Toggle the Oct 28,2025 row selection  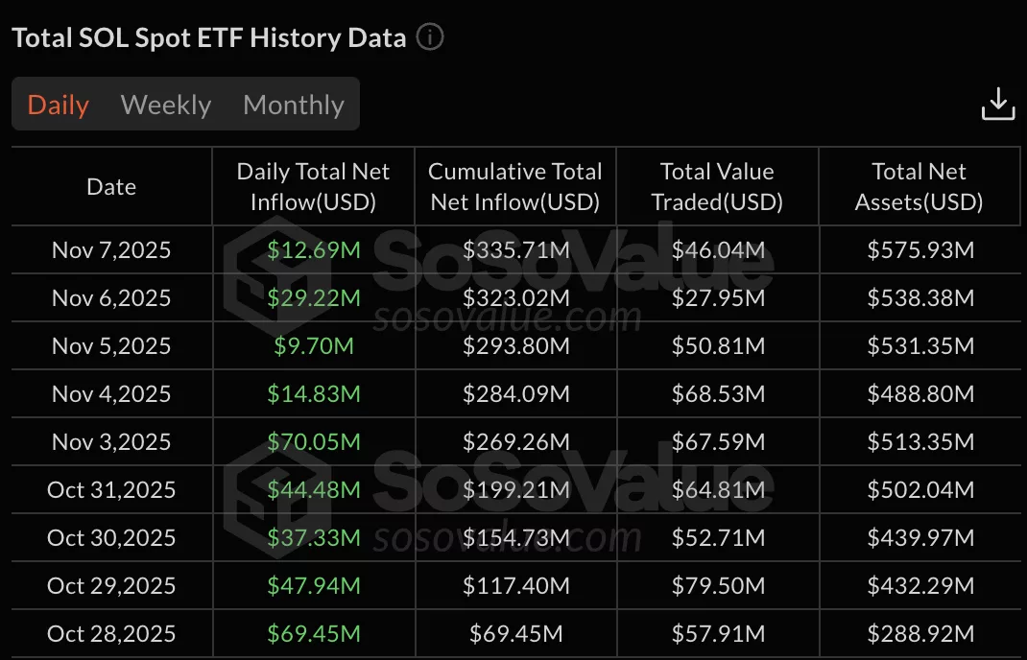[x=110, y=633]
